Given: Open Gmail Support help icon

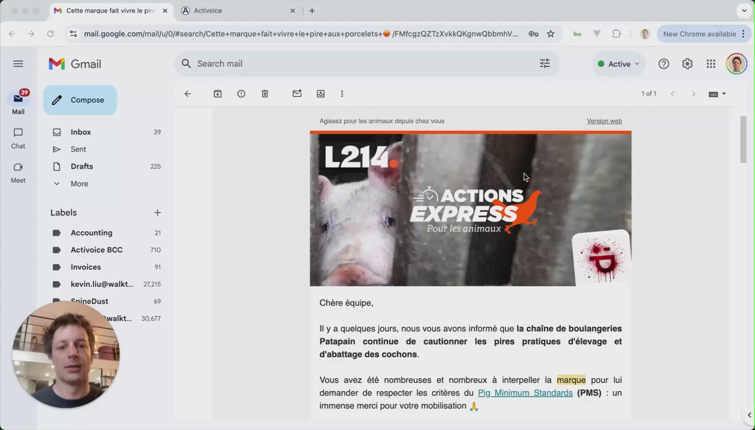Looking at the screenshot, I should point(664,64).
